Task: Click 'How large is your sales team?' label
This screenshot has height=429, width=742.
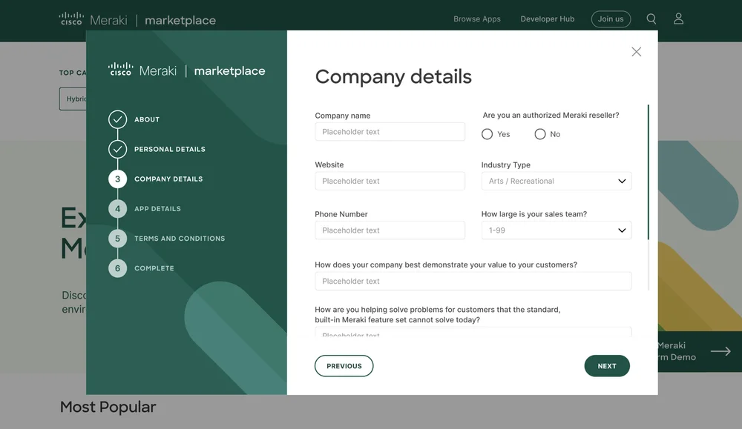Action: 533,214
